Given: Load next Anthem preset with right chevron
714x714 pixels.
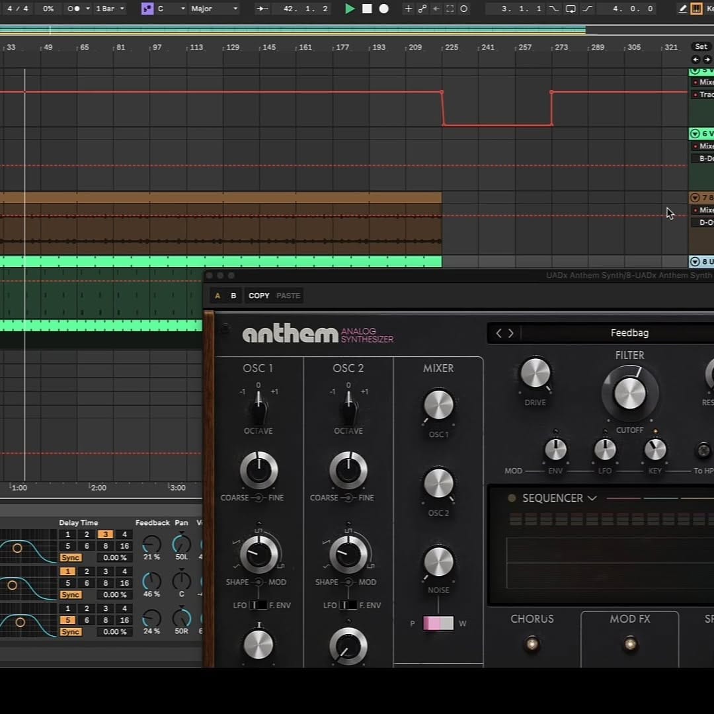Looking at the screenshot, I should pyautogui.click(x=511, y=333).
